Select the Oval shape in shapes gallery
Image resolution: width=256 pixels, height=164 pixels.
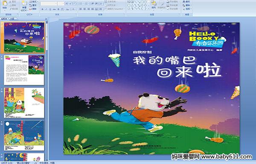[145, 2]
